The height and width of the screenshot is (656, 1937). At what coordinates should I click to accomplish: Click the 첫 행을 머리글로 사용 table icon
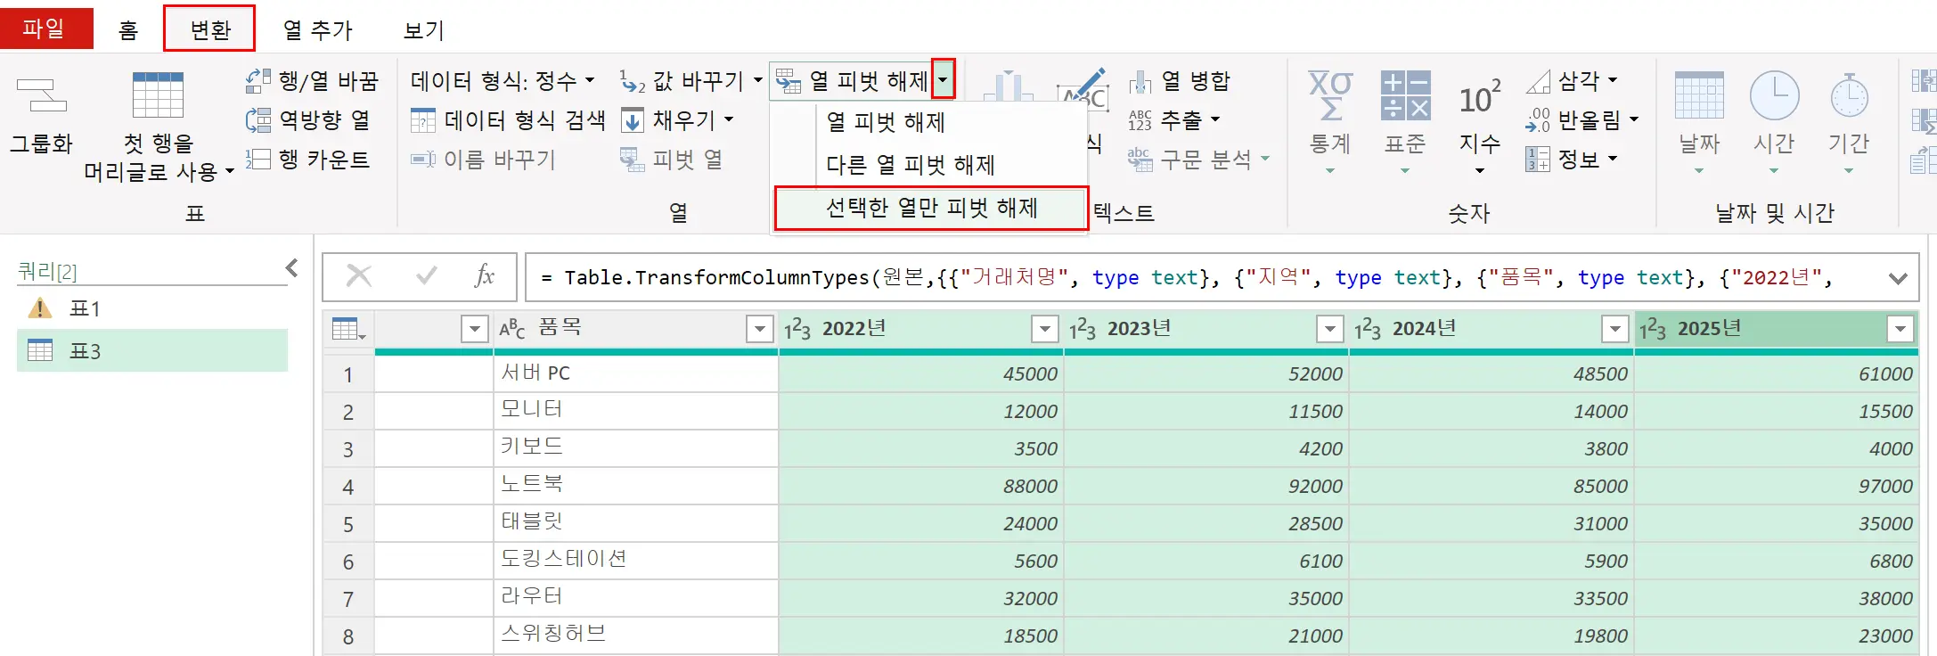158,95
